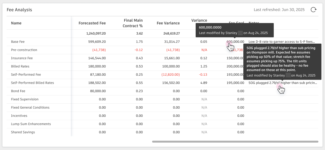Click Insurance Fee forecasted value 146,544.00
Viewport: 325px width, 150px height.
point(97,58)
